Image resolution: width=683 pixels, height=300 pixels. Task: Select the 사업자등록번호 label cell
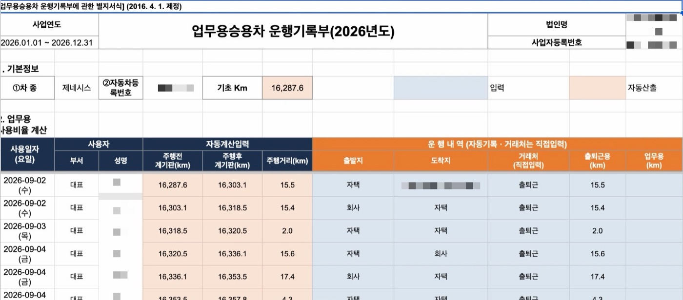click(x=557, y=42)
